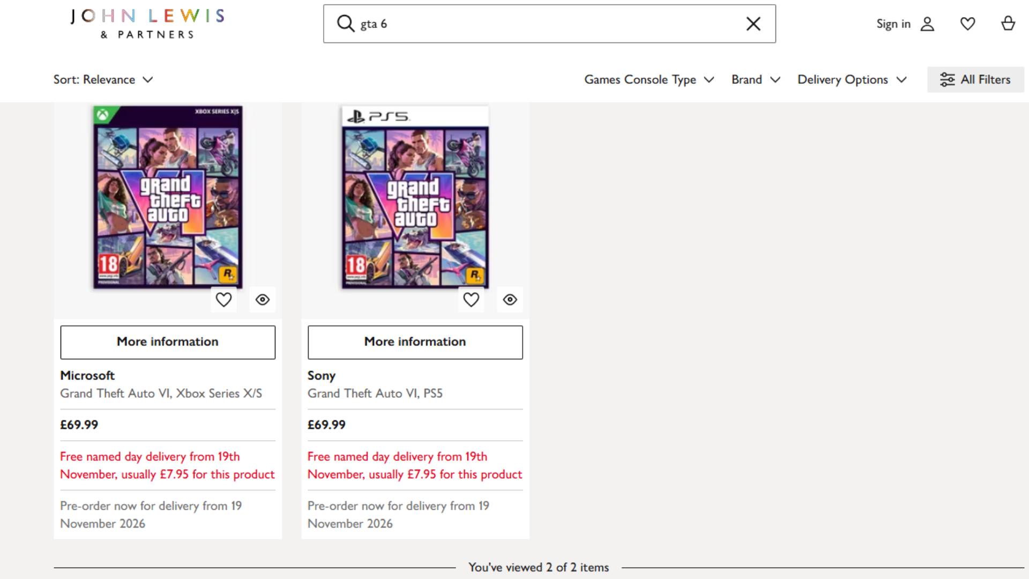Add the Xbox GTA VI to wish list
The width and height of the screenshot is (1029, 579).
223,300
